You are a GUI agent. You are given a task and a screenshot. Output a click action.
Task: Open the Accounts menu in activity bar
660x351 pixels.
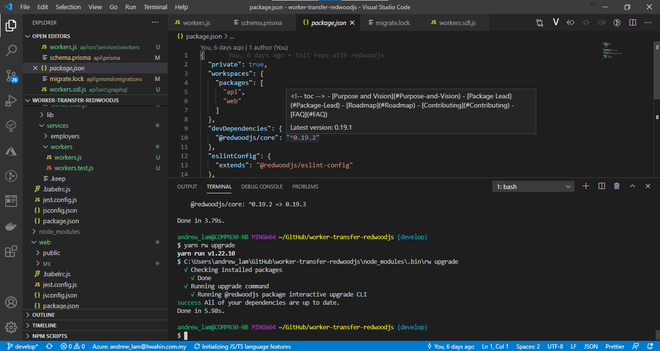[11, 302]
